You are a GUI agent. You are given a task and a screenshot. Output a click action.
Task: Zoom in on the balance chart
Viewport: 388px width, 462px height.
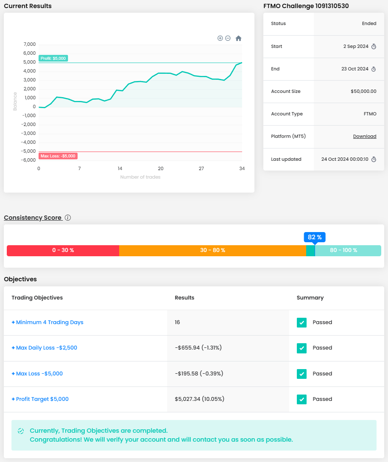tap(220, 38)
